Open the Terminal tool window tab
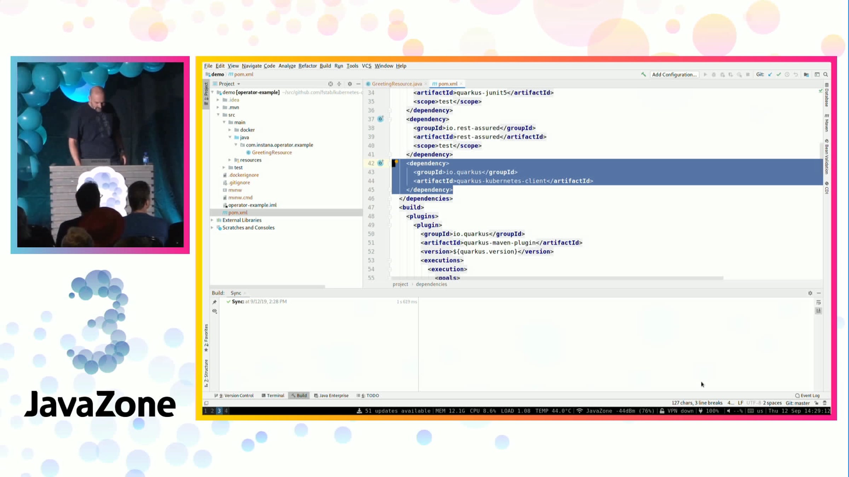849x477 pixels. 273,395
